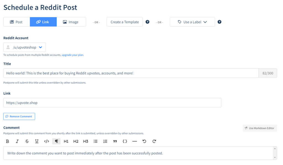Apply strikethrough formatting to the comment

click(x=27, y=141)
